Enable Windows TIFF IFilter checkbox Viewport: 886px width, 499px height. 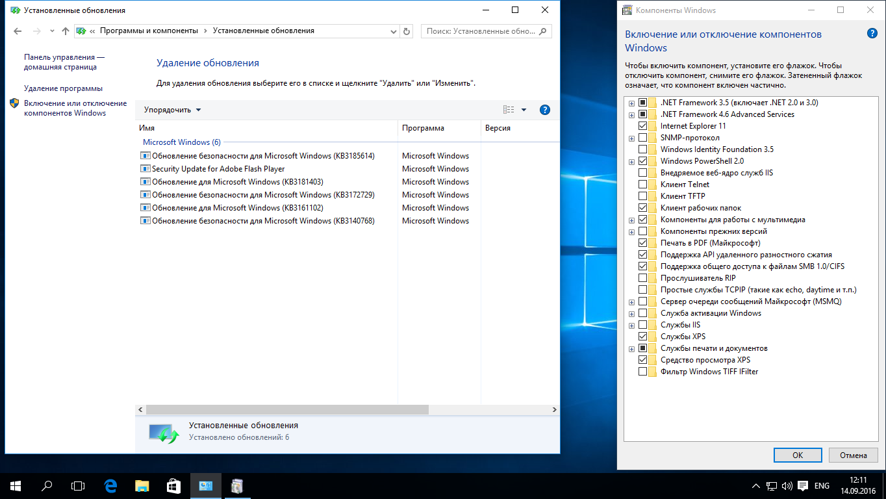pyautogui.click(x=643, y=372)
